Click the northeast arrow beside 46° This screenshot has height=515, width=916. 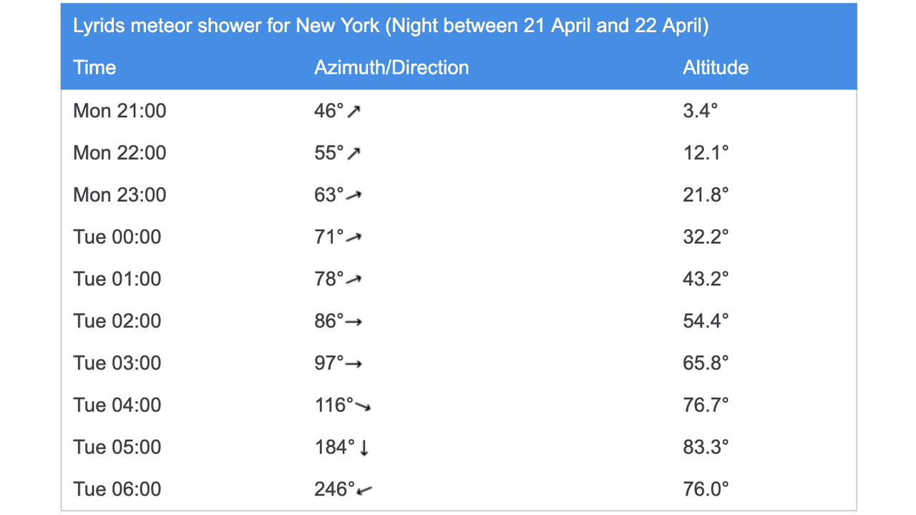(354, 111)
